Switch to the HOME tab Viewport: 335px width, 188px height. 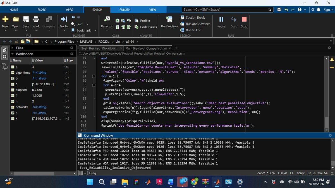click(x=14, y=9)
